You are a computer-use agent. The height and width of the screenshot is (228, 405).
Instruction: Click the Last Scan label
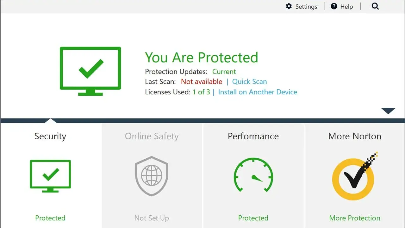tap(160, 82)
